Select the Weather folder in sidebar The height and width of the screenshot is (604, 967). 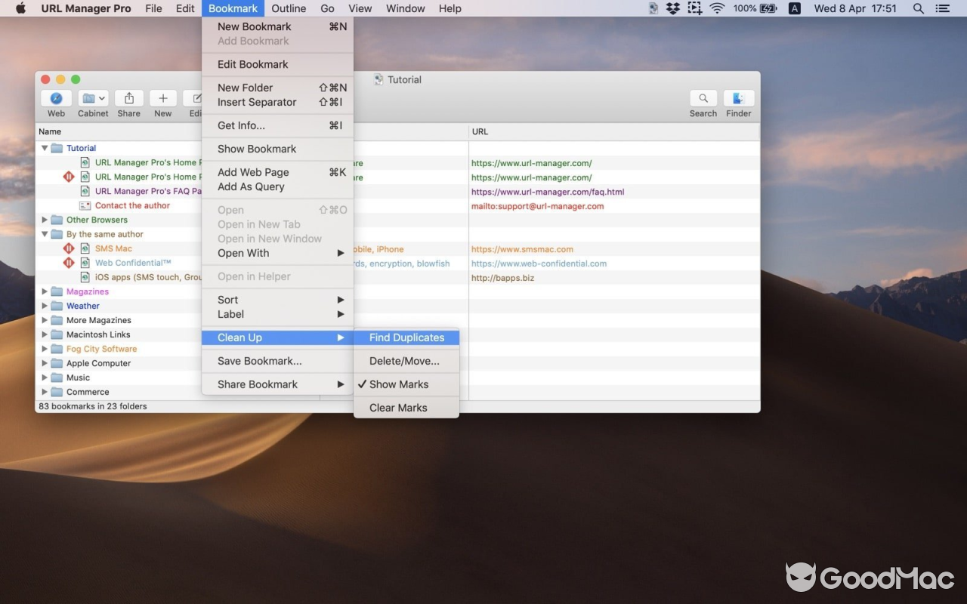[x=83, y=306]
